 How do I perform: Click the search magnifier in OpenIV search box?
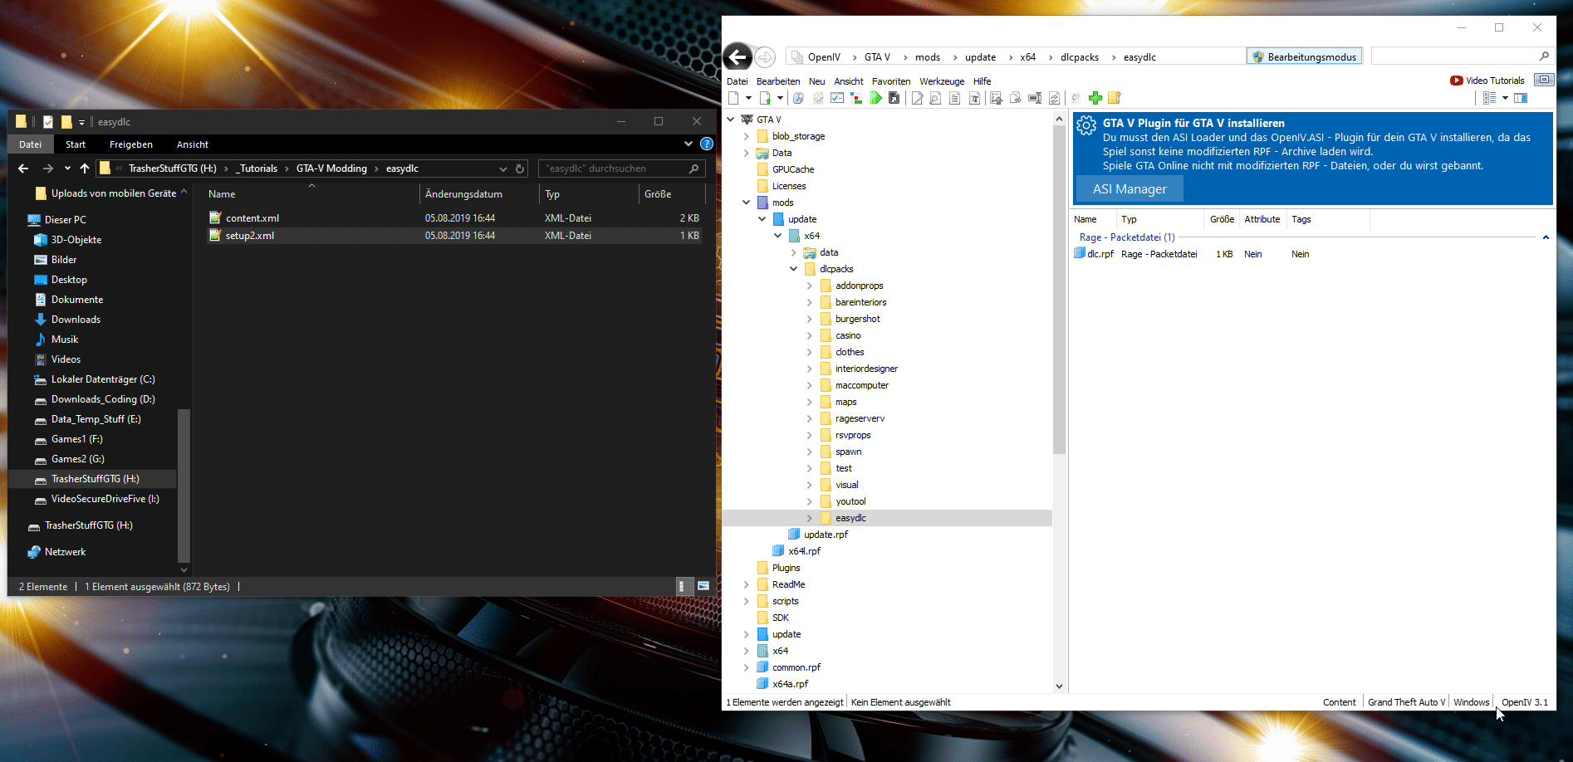(1544, 56)
